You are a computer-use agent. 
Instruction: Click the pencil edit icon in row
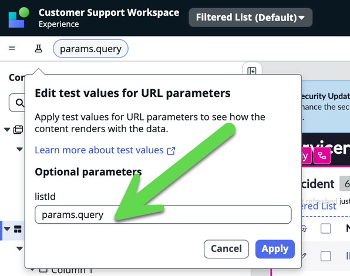[304, 255]
